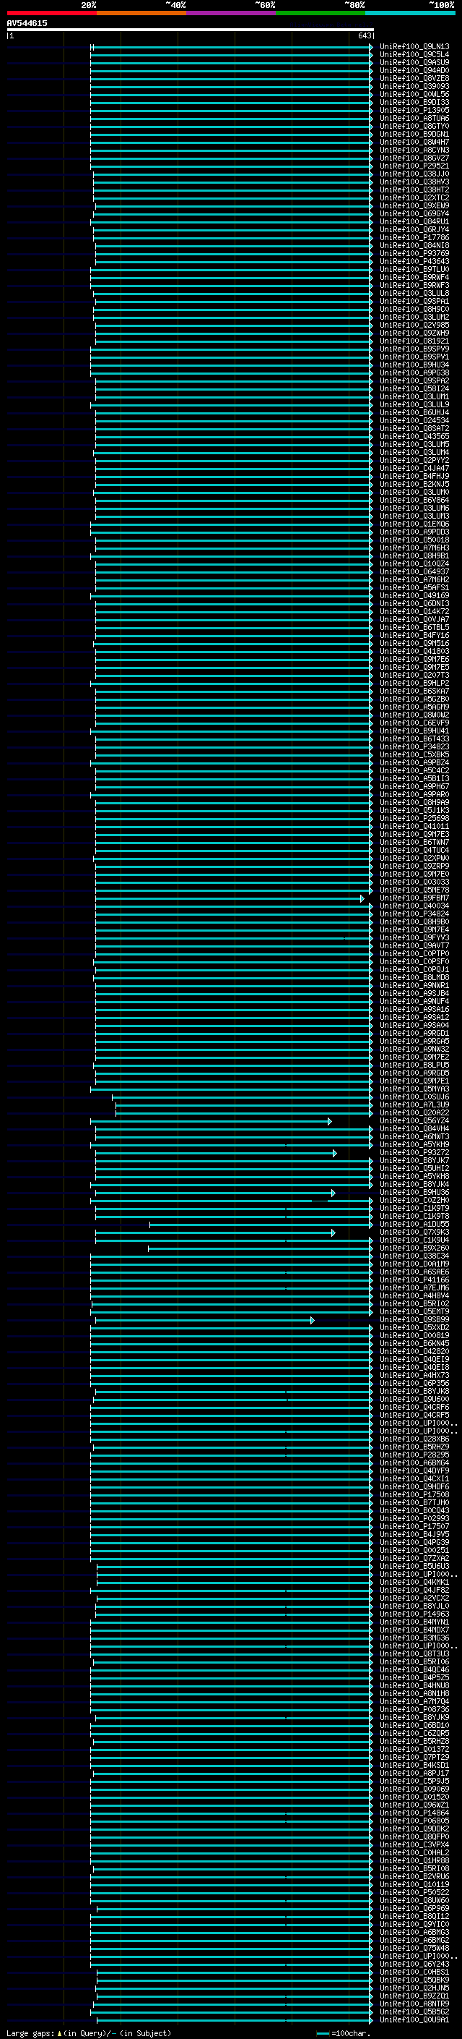Click the white query sequence bar
This screenshot has height=2039, width=462.
tap(191, 30)
